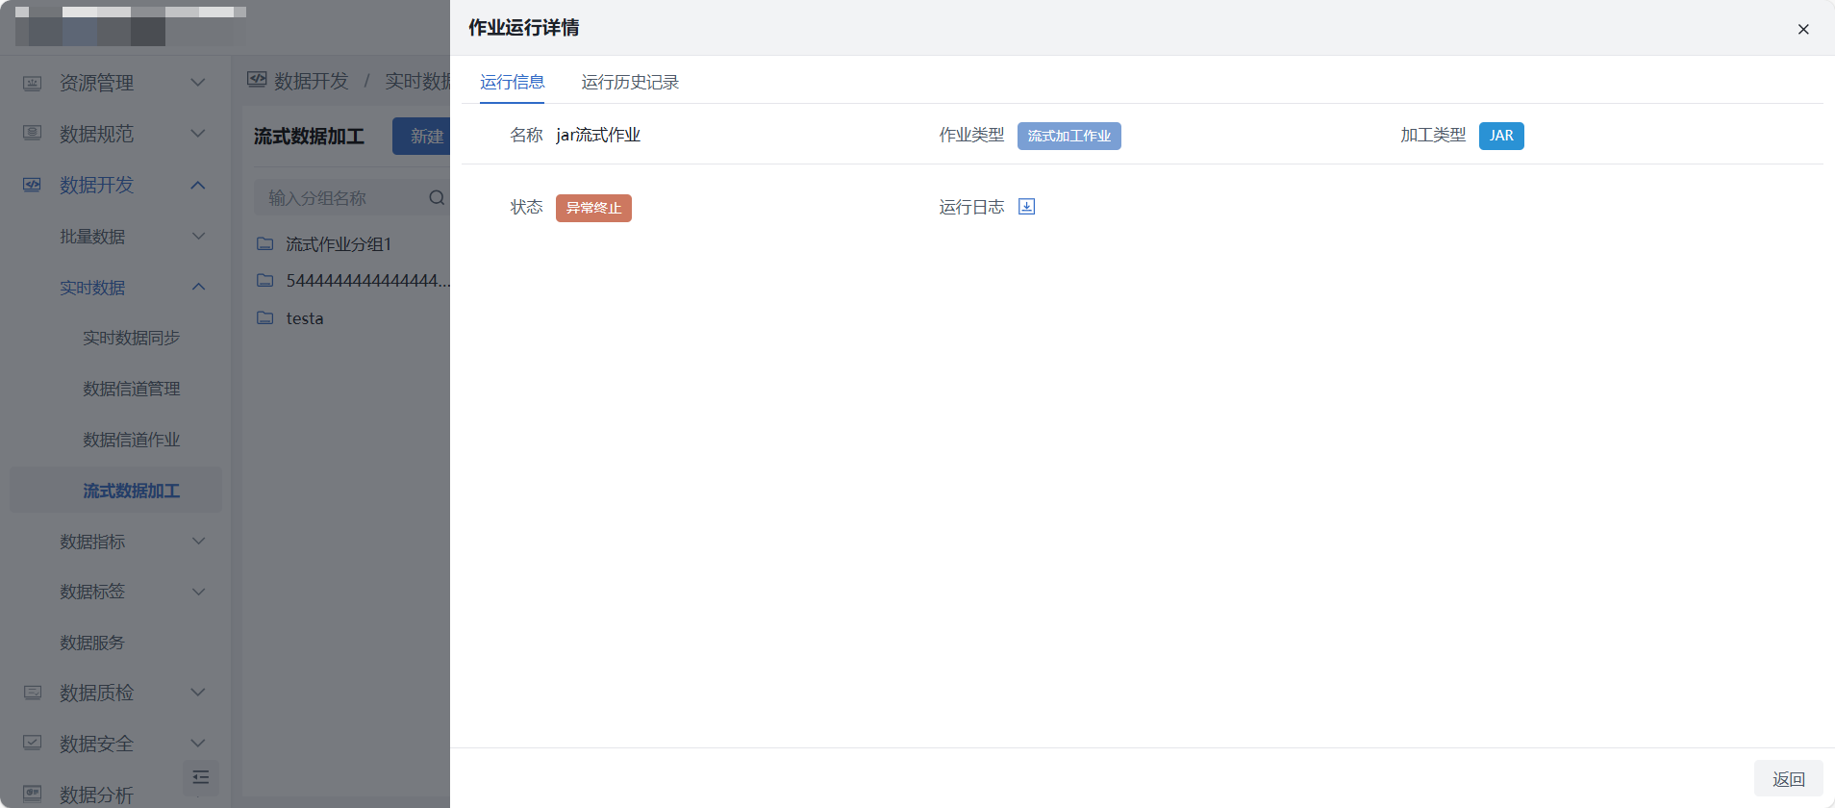Select the testa group folder
This screenshot has height=808, width=1835.
tap(304, 318)
